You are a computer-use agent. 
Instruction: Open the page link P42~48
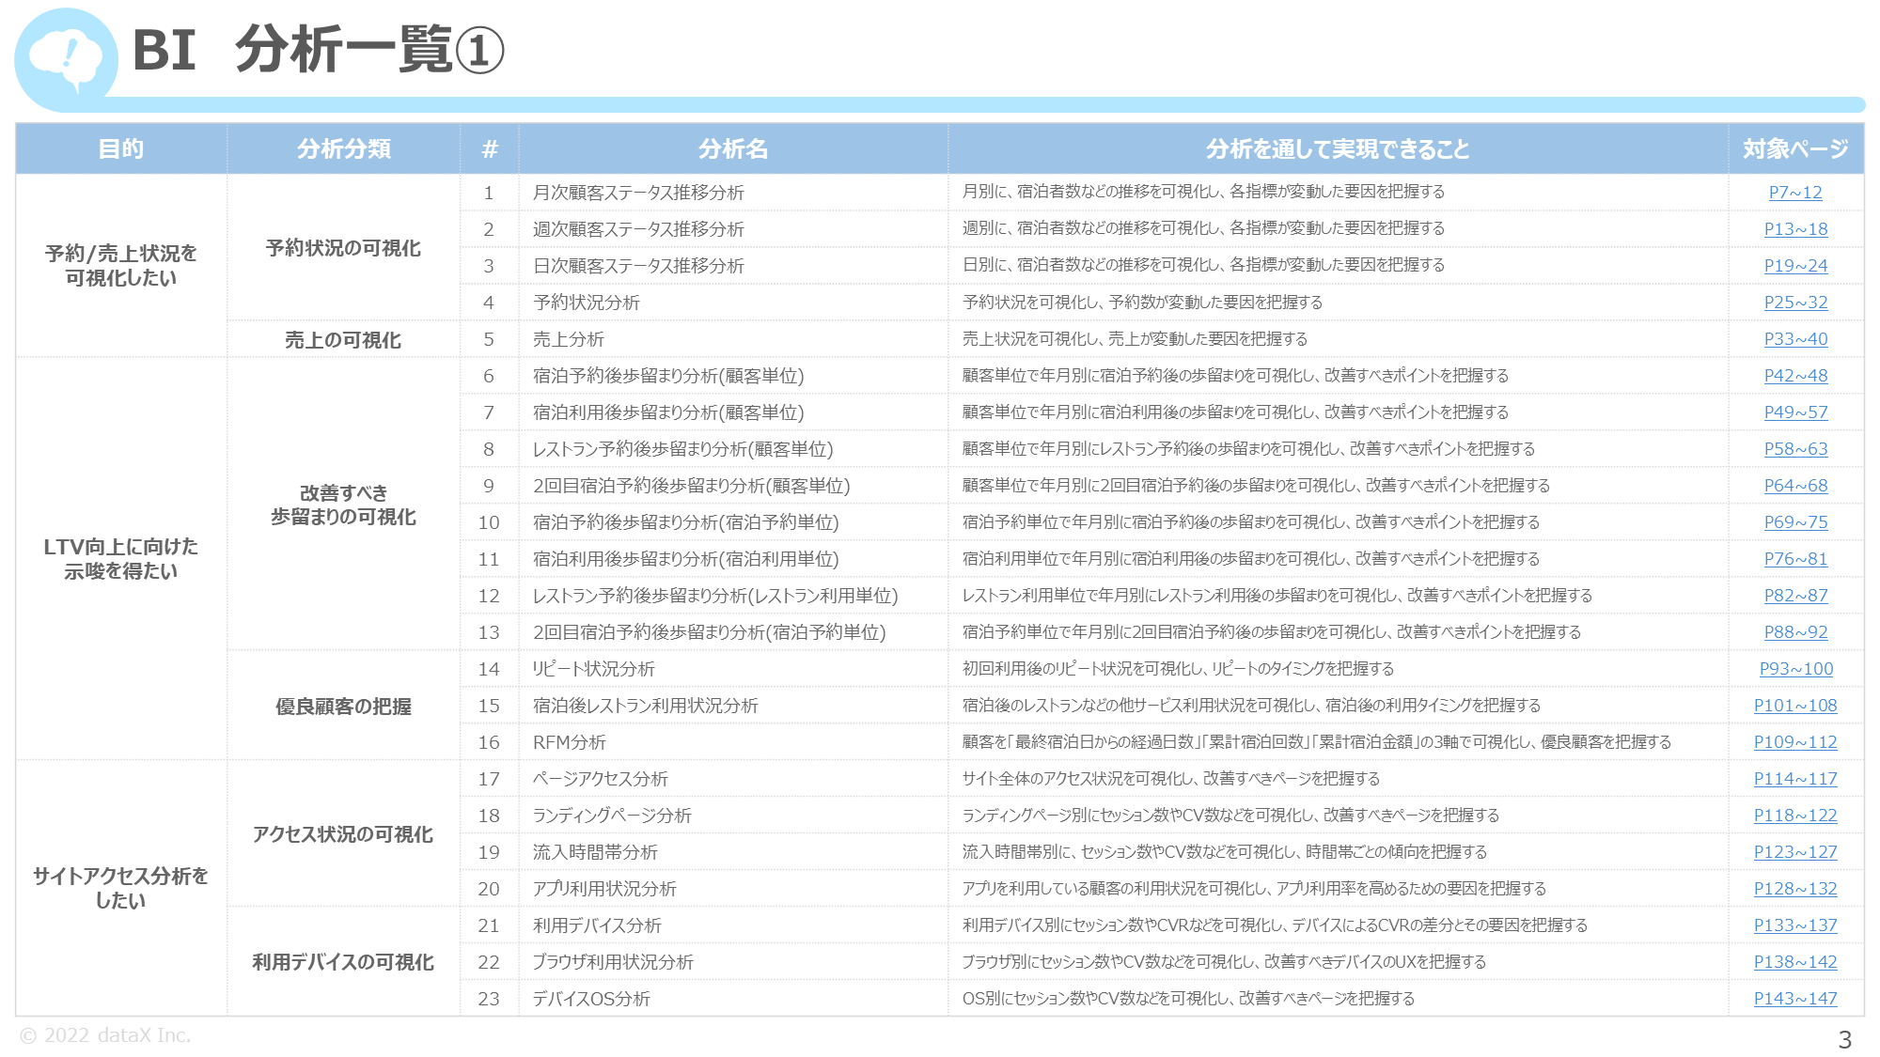click(1795, 376)
